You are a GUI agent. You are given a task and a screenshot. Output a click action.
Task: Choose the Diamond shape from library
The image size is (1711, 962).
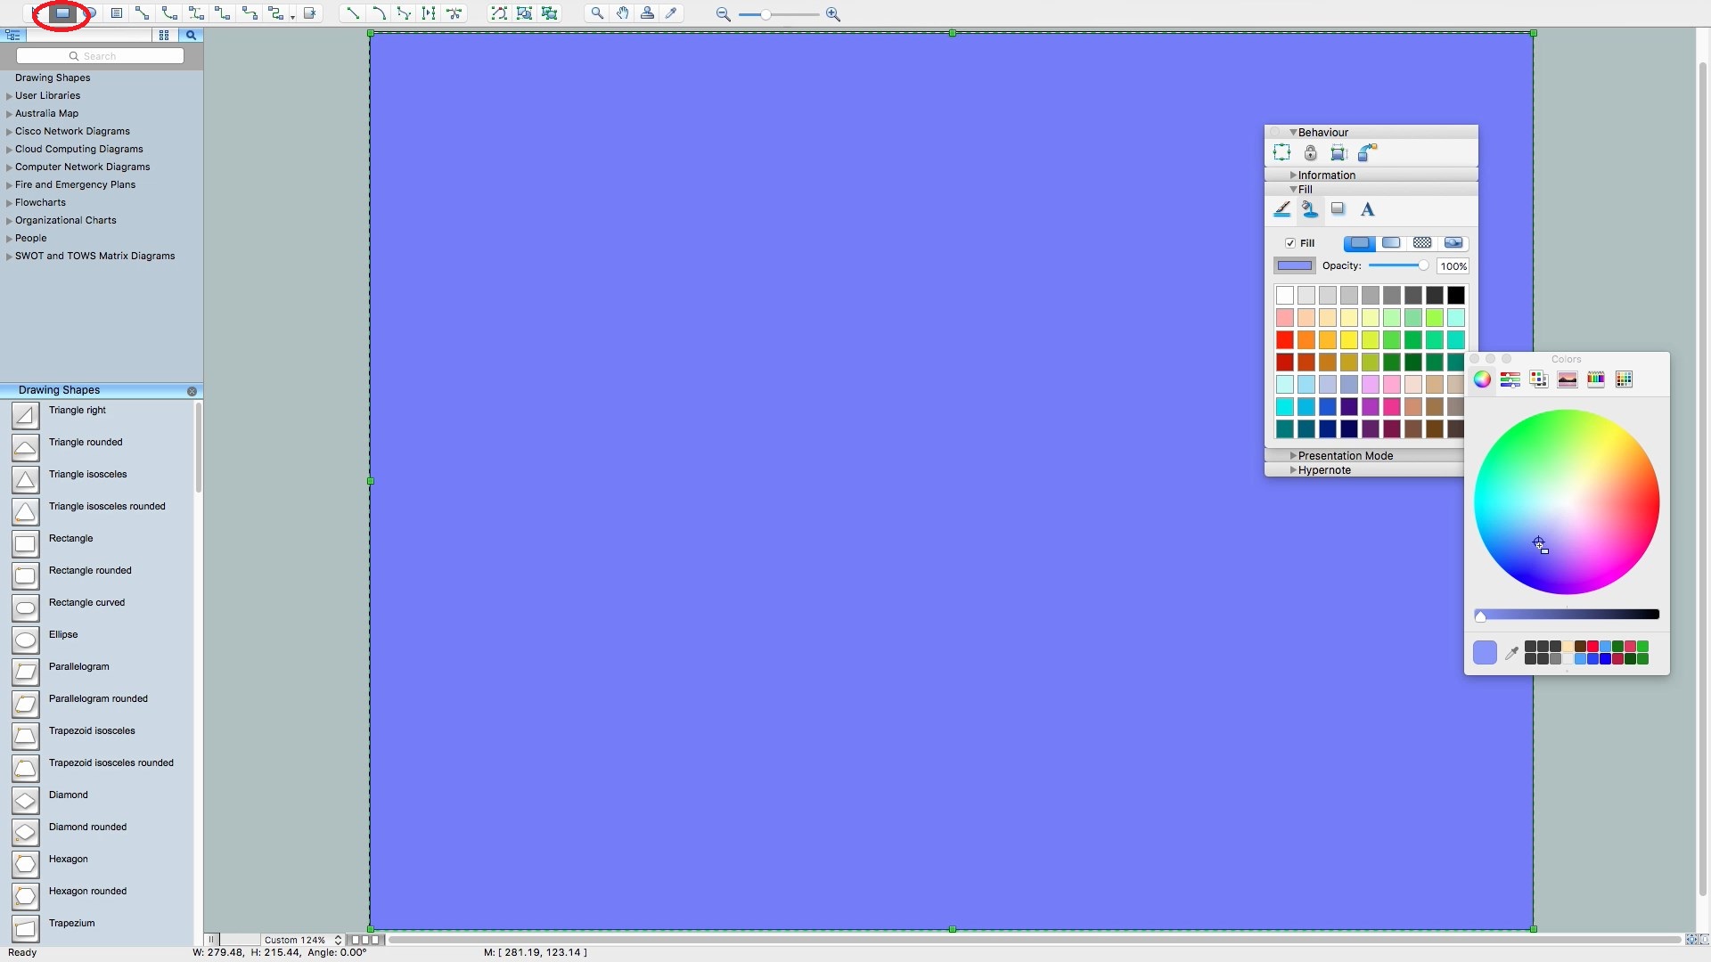coord(26,800)
